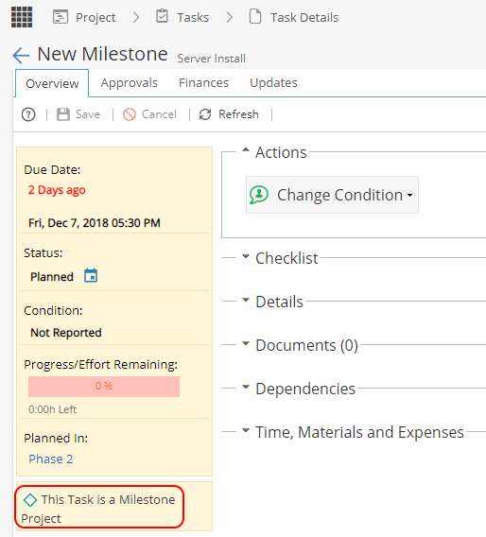The image size is (486, 537).
Task: Click the Task Details page icon
Action: tap(255, 16)
